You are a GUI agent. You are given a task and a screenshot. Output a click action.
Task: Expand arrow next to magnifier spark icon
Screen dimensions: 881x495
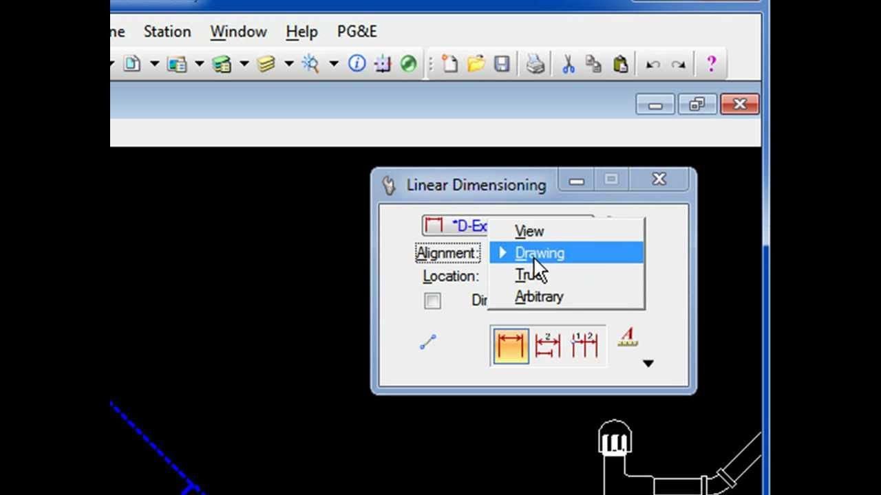coord(334,64)
